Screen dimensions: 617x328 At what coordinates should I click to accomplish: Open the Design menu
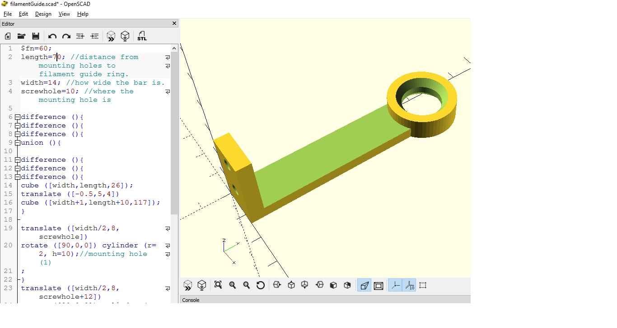pyautogui.click(x=43, y=14)
